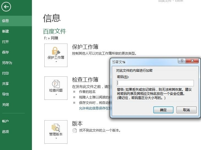
Task: Click the Manage Versions magnifier icon
Action: [56, 127]
